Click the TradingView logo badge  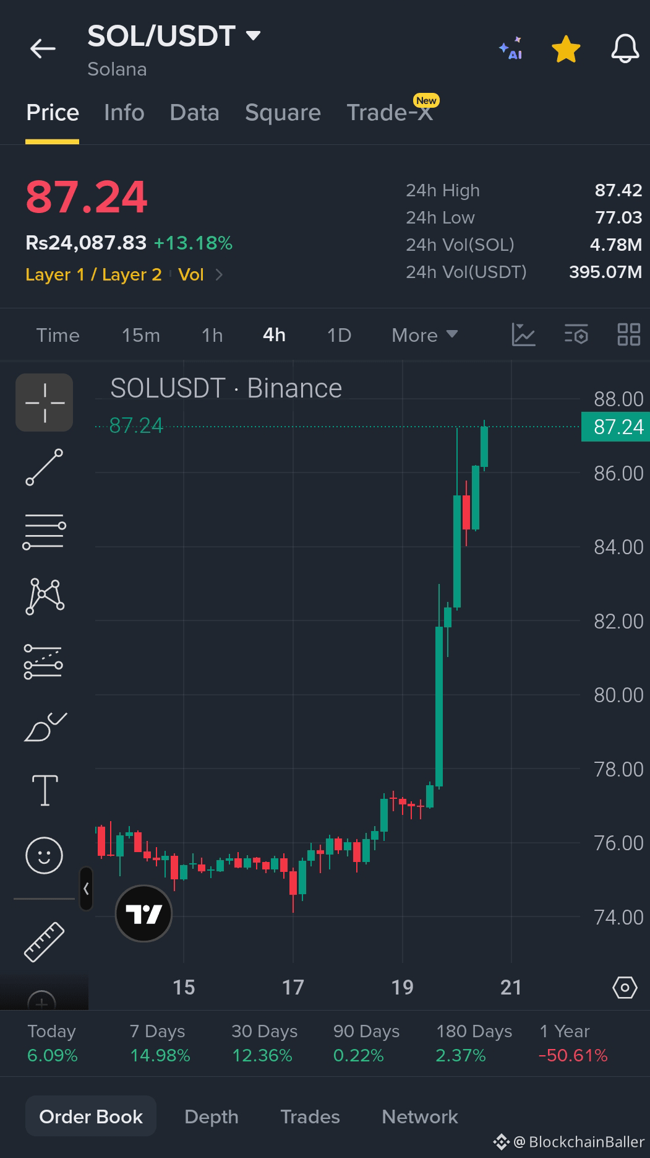(143, 913)
